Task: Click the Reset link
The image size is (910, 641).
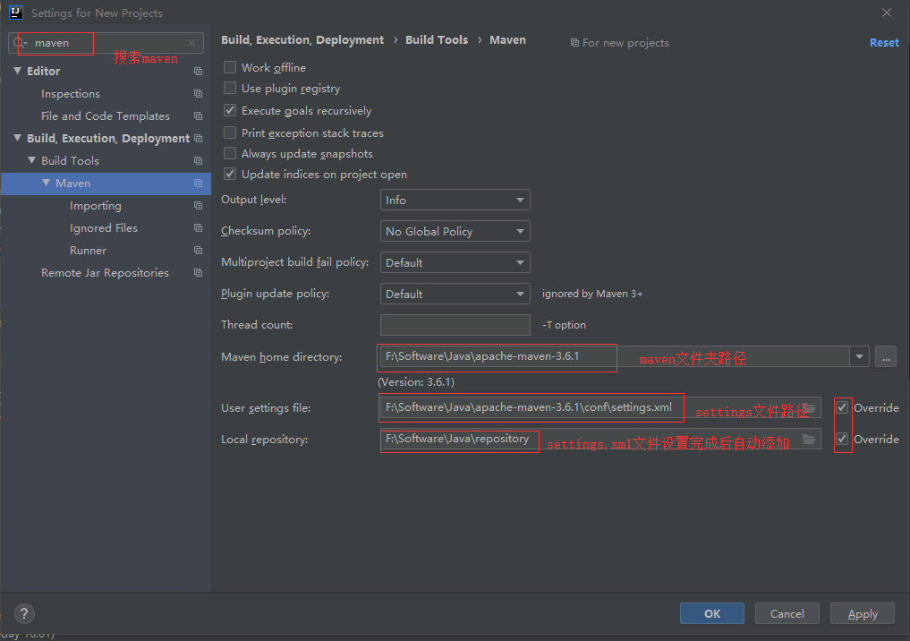Action: click(884, 42)
